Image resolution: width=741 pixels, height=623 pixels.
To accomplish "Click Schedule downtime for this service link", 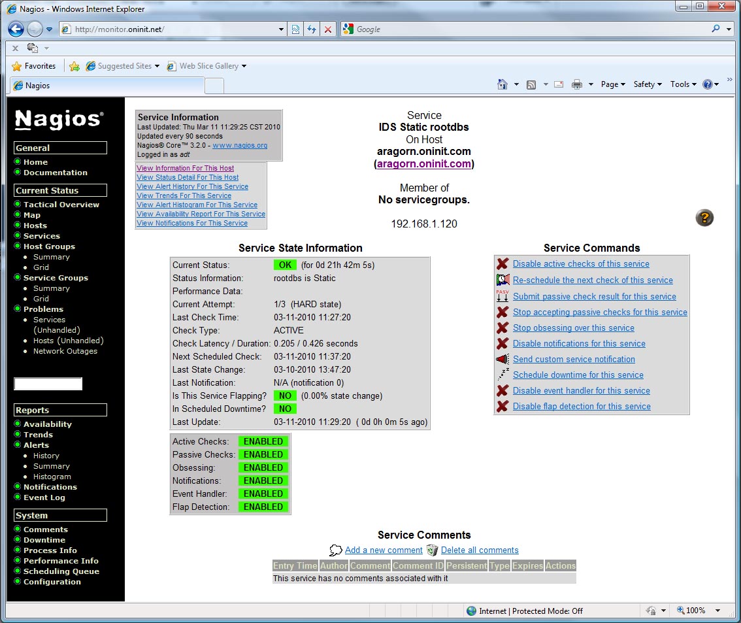I will (578, 375).
